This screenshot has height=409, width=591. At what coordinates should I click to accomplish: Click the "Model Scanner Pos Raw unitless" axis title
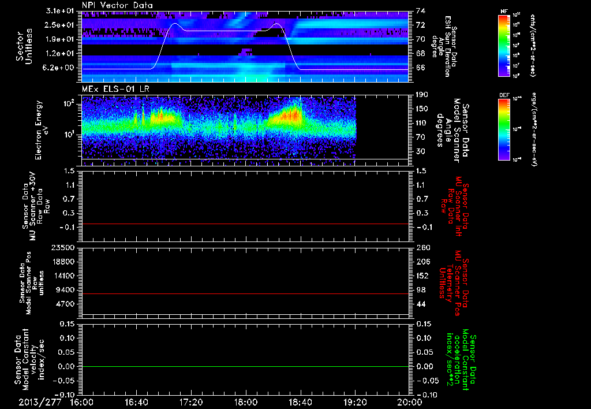32,283
